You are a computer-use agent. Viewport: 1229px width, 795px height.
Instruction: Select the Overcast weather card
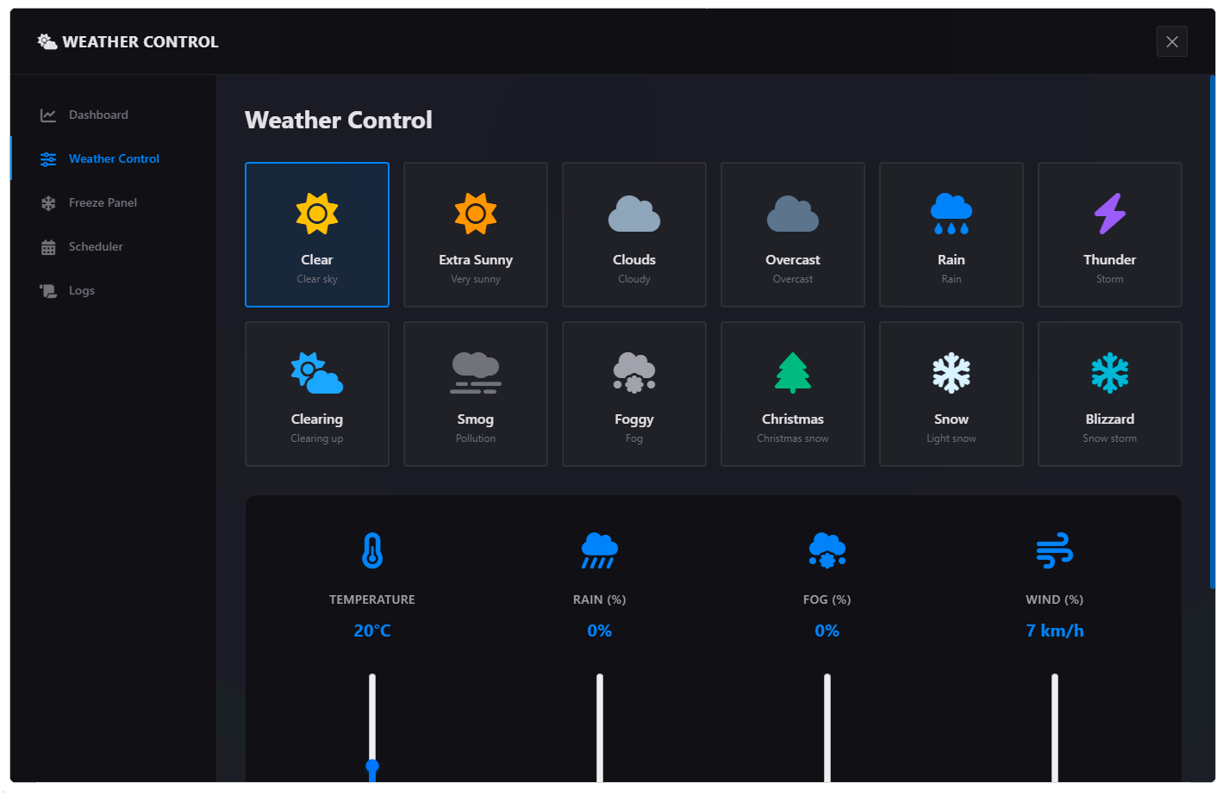click(792, 234)
